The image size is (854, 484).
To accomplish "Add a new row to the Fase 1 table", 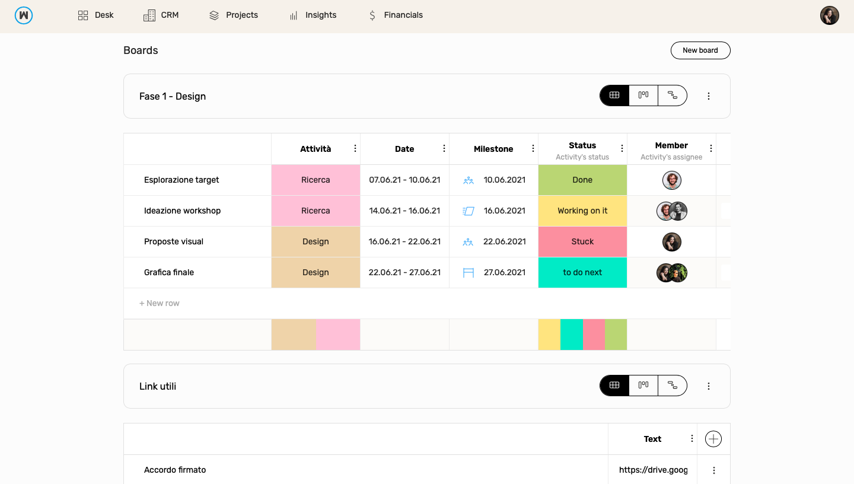I will click(x=159, y=303).
